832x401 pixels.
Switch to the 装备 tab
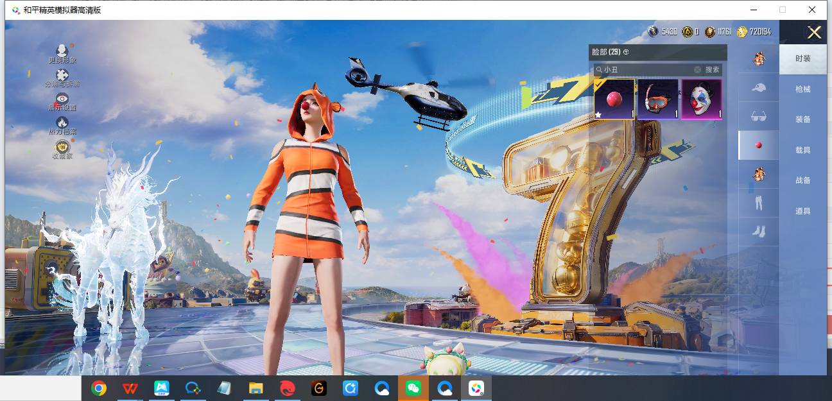point(803,119)
